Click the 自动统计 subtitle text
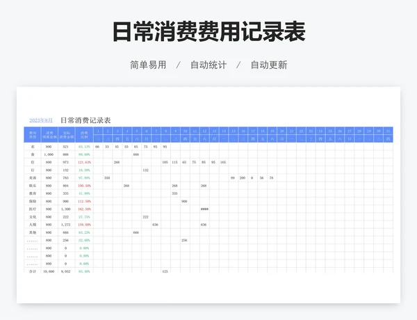 point(208,65)
